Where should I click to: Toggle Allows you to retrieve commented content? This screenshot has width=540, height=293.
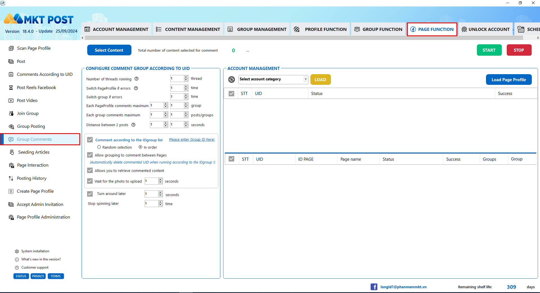pos(90,171)
